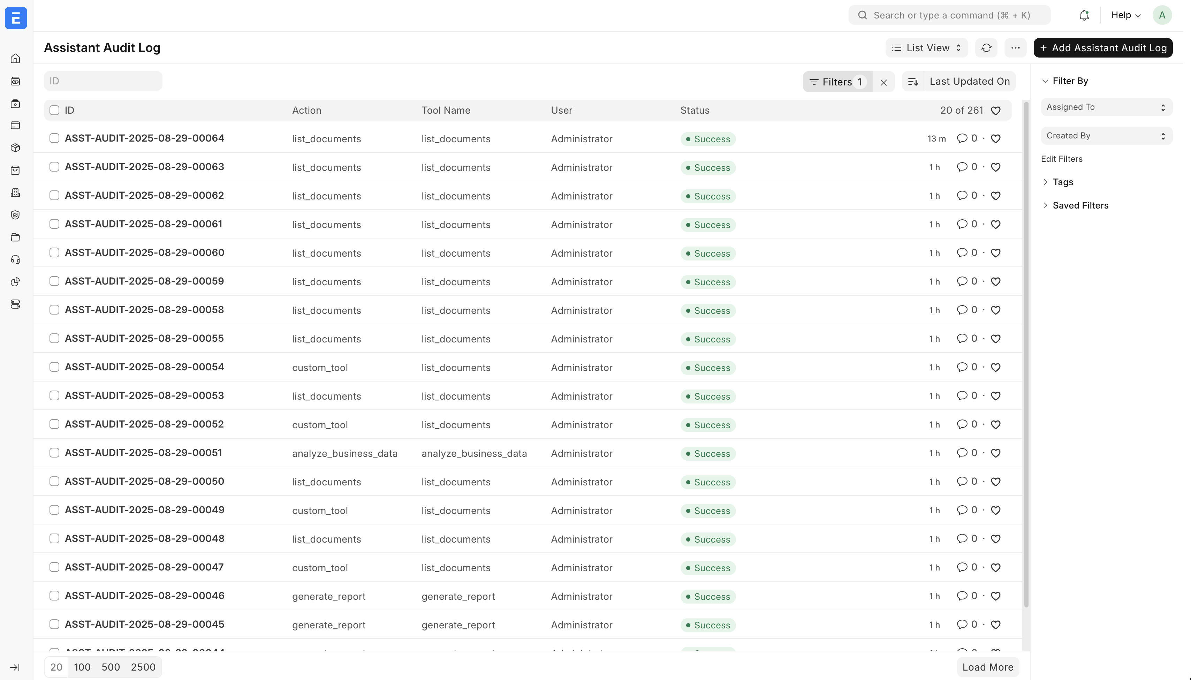The image size is (1191, 680).
Task: Open the HR building icon in sidebar
Action: (16, 192)
